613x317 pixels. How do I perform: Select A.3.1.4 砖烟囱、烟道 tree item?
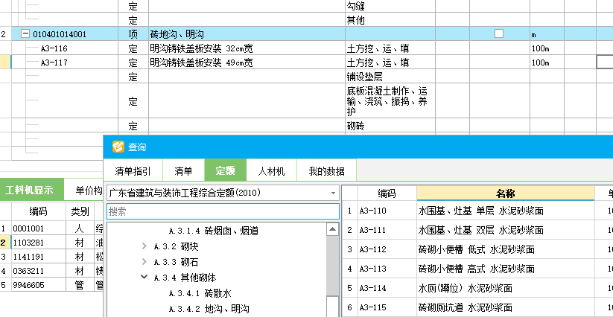tap(214, 231)
